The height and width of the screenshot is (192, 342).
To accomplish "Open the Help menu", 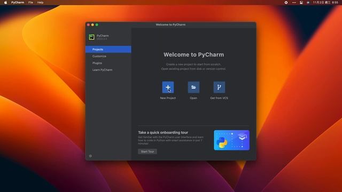I will [x=40, y=2].
